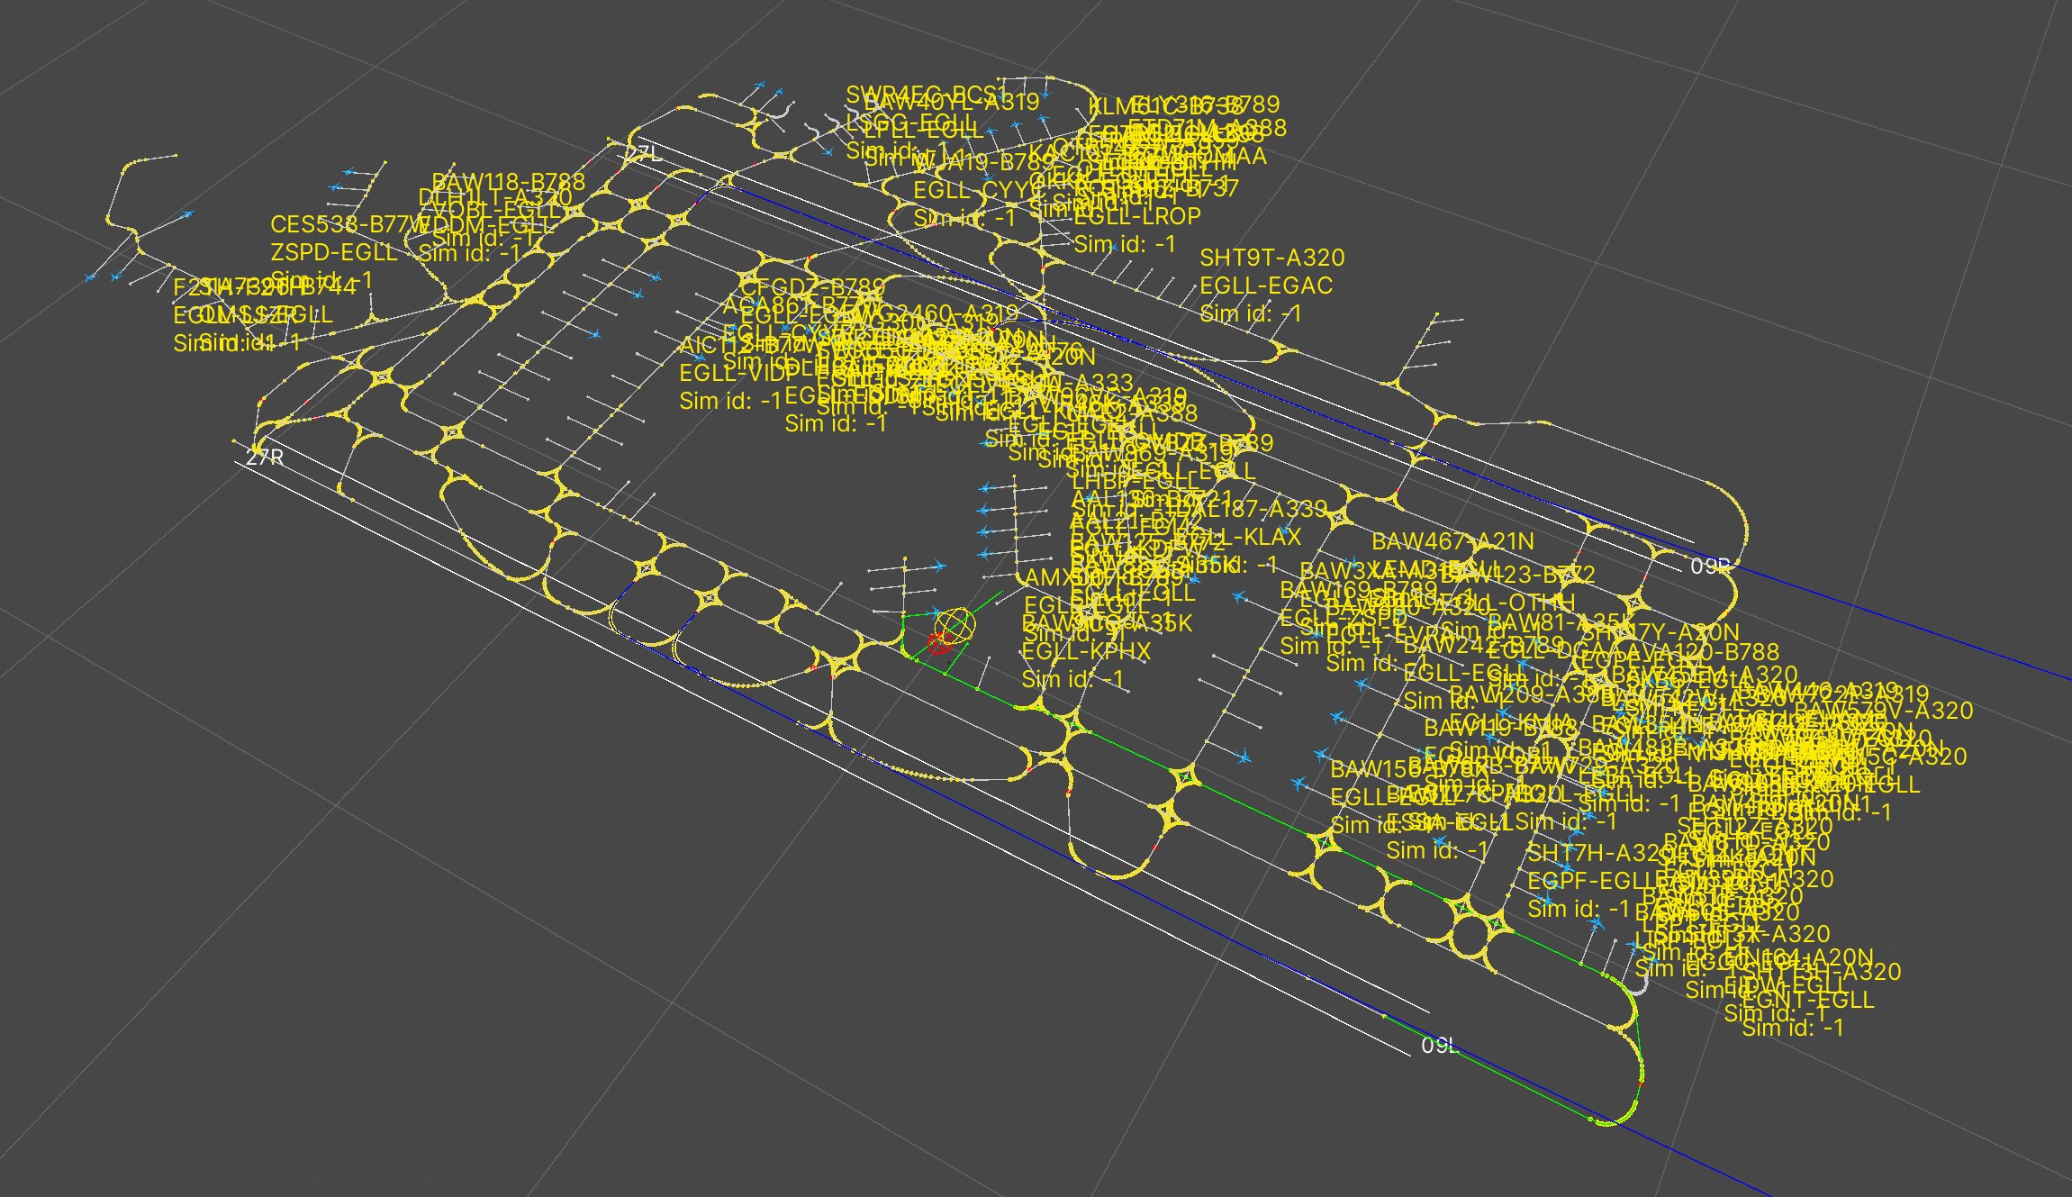Click the BAW118-B788 flight label
The height and width of the screenshot is (1197, 2072).
pos(509,182)
